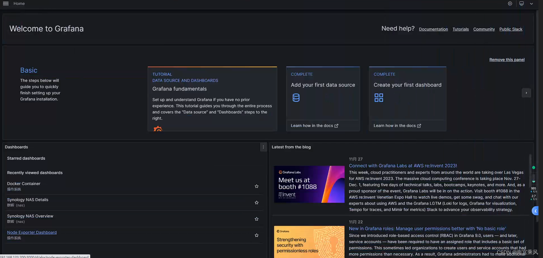
Task: Go to next setup step arrow
Action: [526, 93]
